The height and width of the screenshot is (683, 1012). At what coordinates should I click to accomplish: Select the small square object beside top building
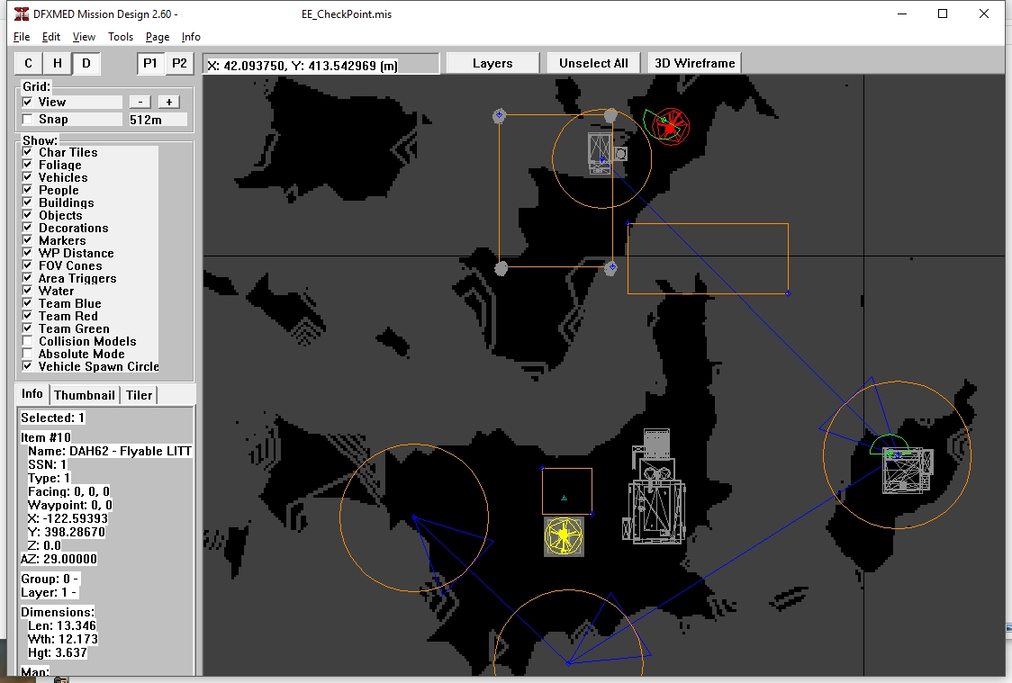[620, 154]
